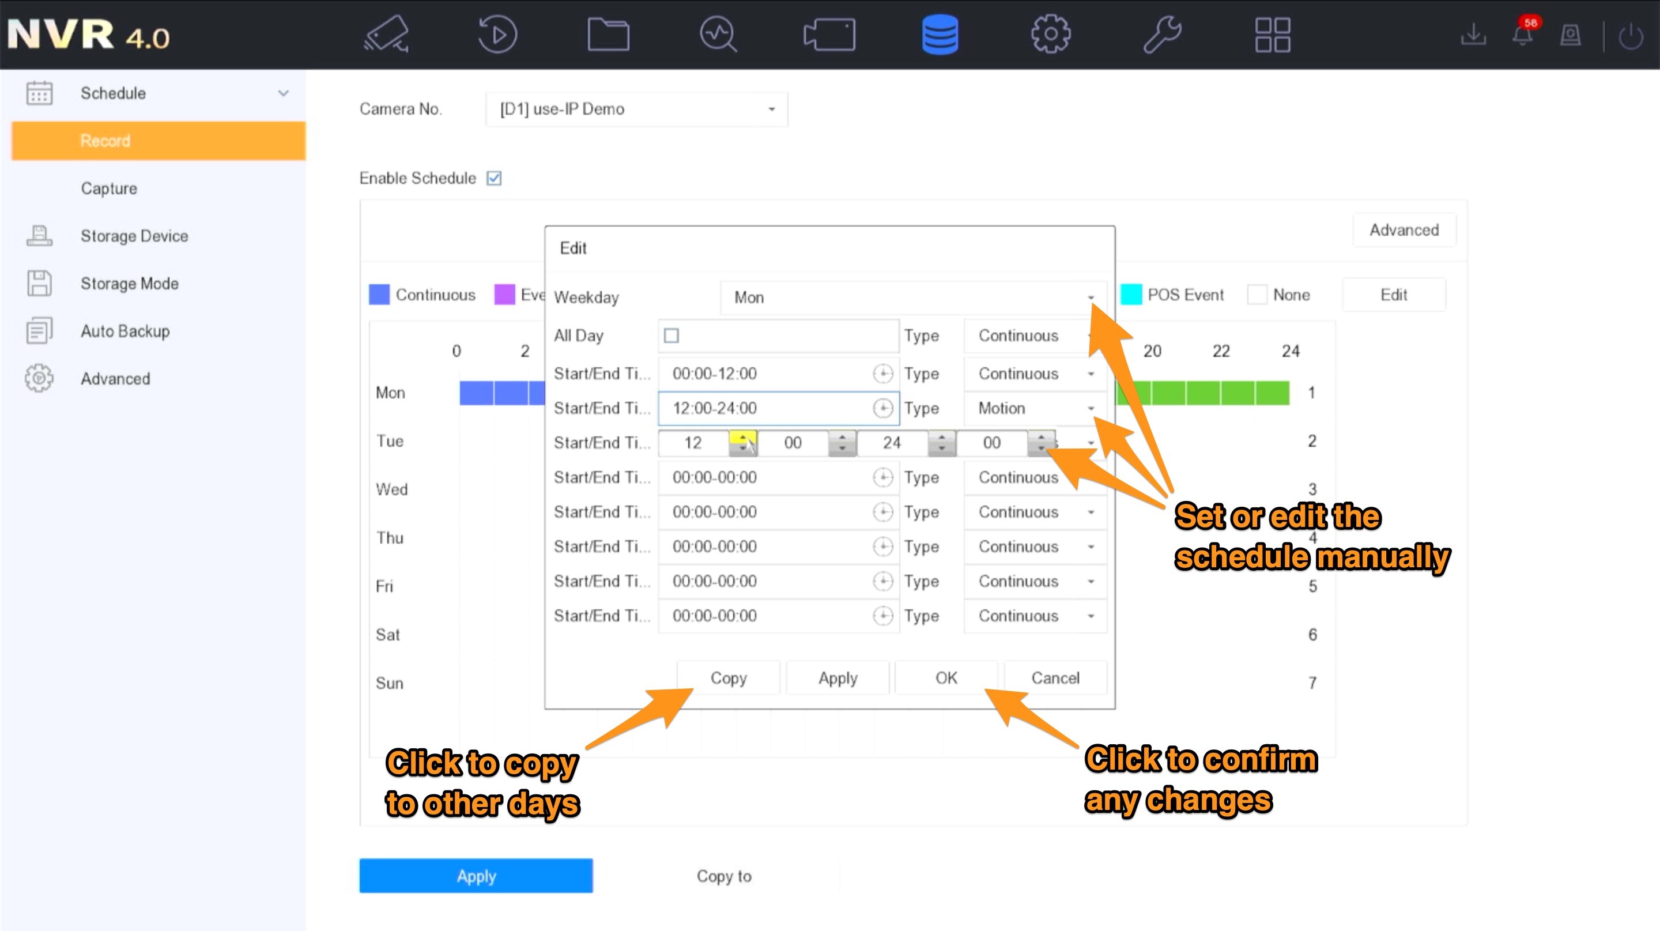Open Auto Backup in the sidebar

pyautogui.click(x=125, y=331)
